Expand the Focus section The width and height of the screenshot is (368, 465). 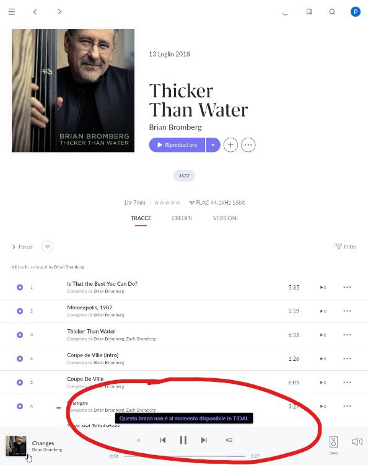tap(22, 247)
